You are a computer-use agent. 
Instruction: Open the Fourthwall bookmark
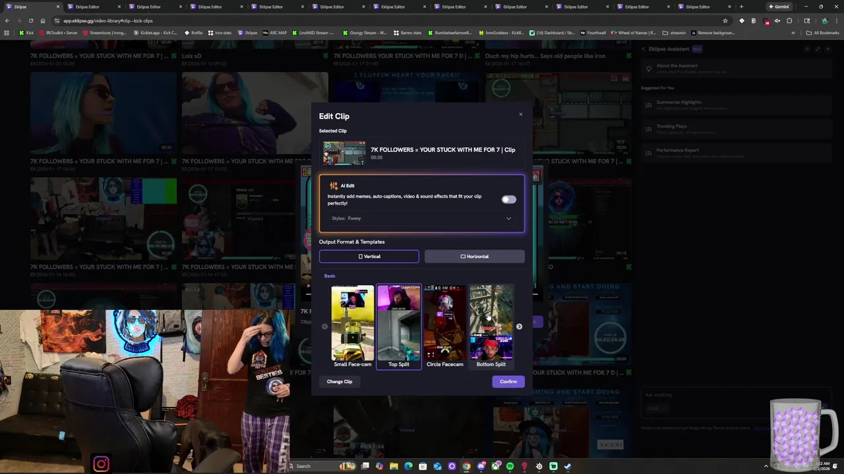click(593, 33)
